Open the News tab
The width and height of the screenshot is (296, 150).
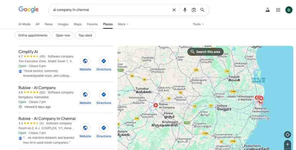pos(48,24)
